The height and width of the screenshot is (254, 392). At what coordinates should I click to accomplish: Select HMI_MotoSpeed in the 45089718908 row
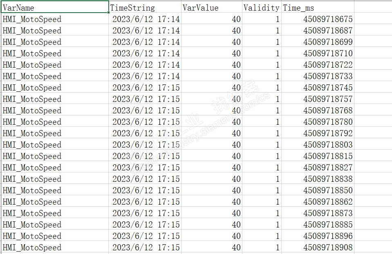(x=55, y=247)
